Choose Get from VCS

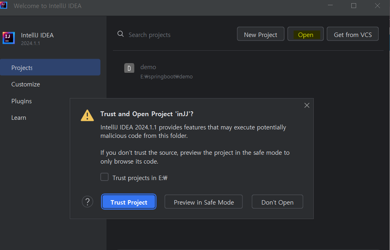(352, 35)
